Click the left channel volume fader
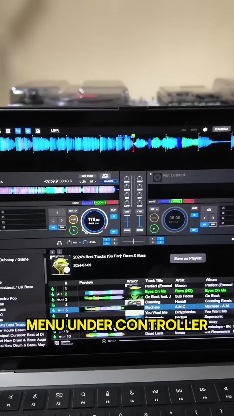 (127, 221)
